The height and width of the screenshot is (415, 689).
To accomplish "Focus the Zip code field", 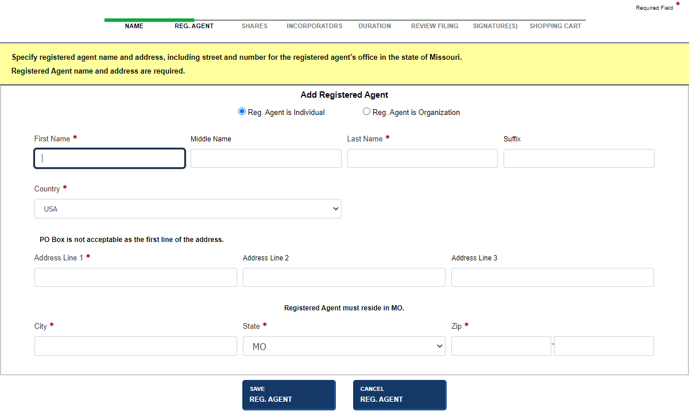I will 501,345.
